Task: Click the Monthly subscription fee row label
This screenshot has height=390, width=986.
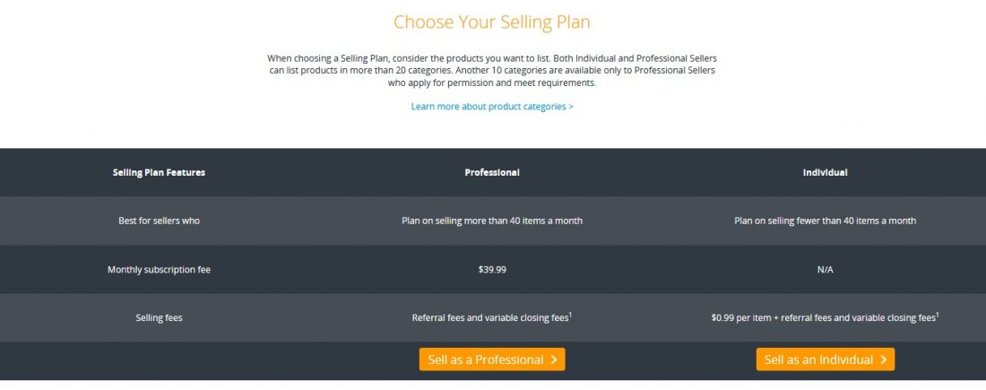Action: pyautogui.click(x=159, y=269)
